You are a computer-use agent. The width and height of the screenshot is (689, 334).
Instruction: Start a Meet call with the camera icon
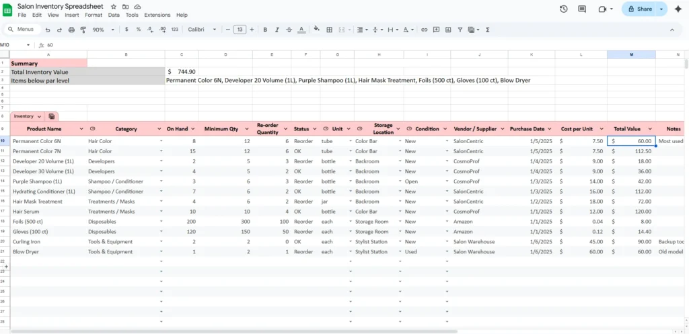602,9
